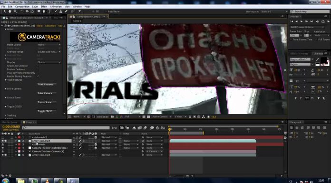Open viewer magnification ratio dropdown
The image size is (331, 183).
coord(79,117)
